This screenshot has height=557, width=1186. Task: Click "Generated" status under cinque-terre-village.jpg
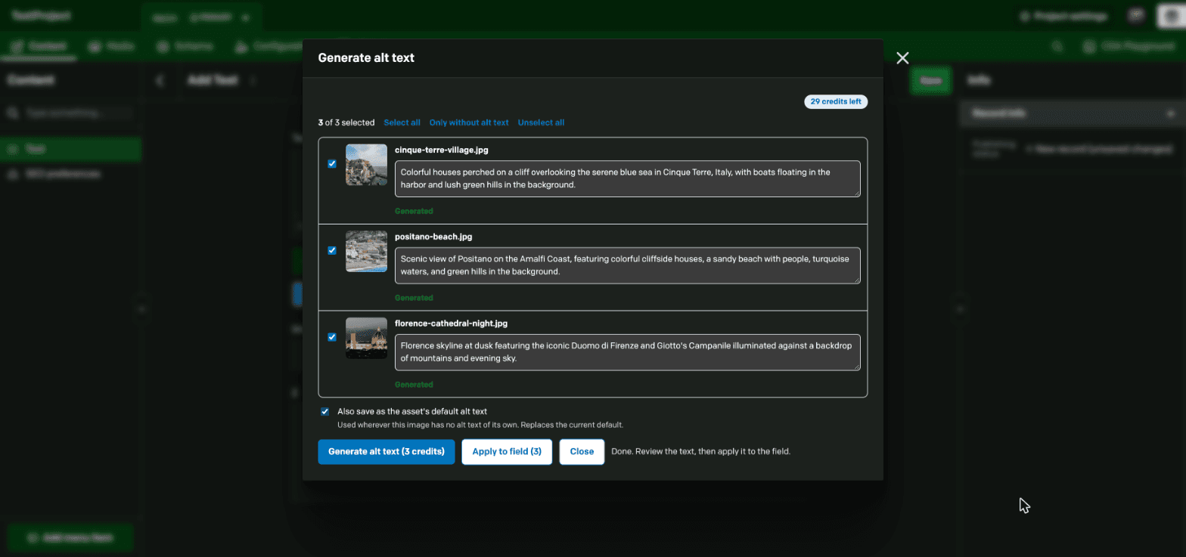[x=414, y=212]
